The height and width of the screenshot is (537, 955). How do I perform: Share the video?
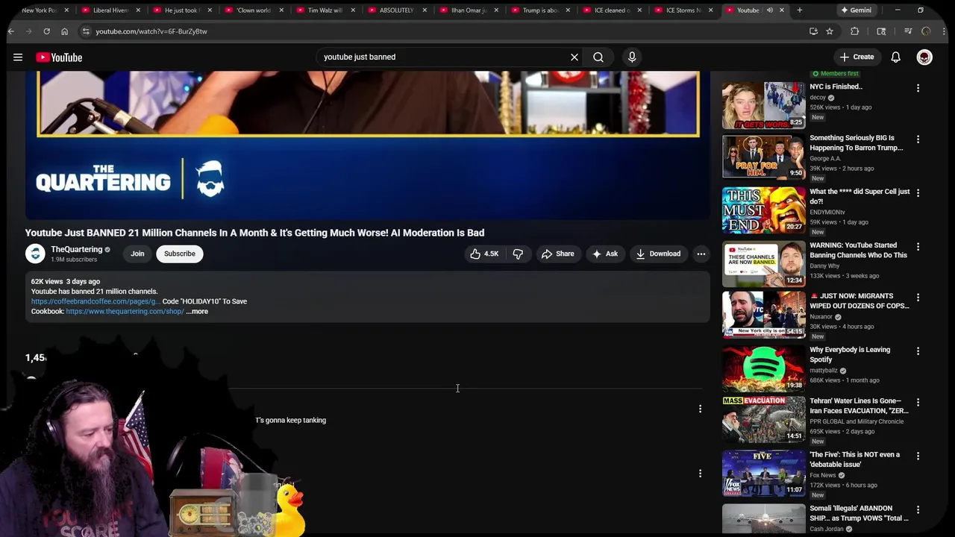pyautogui.click(x=558, y=254)
